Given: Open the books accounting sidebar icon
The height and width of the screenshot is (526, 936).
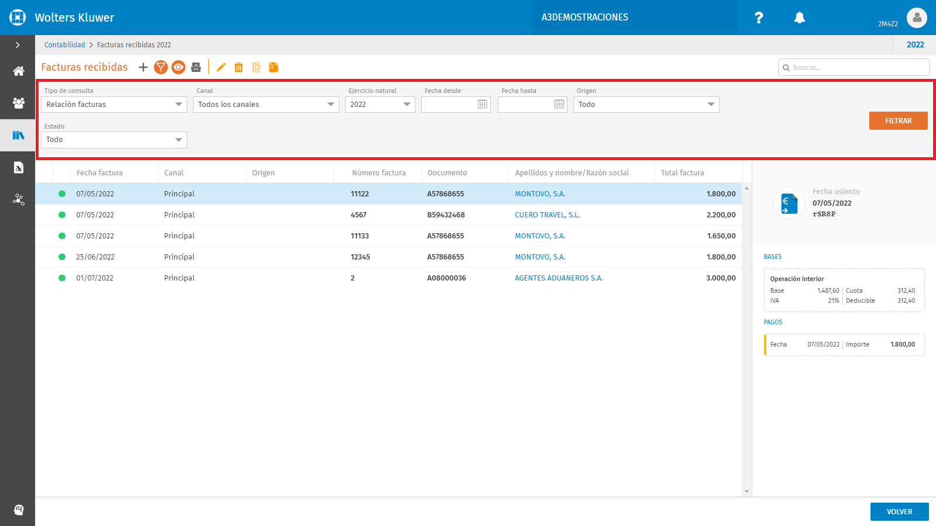Looking at the screenshot, I should 19,136.
